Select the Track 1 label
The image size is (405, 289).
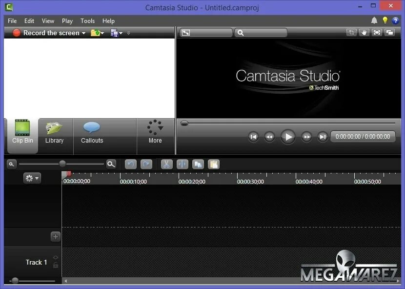pyautogui.click(x=37, y=262)
